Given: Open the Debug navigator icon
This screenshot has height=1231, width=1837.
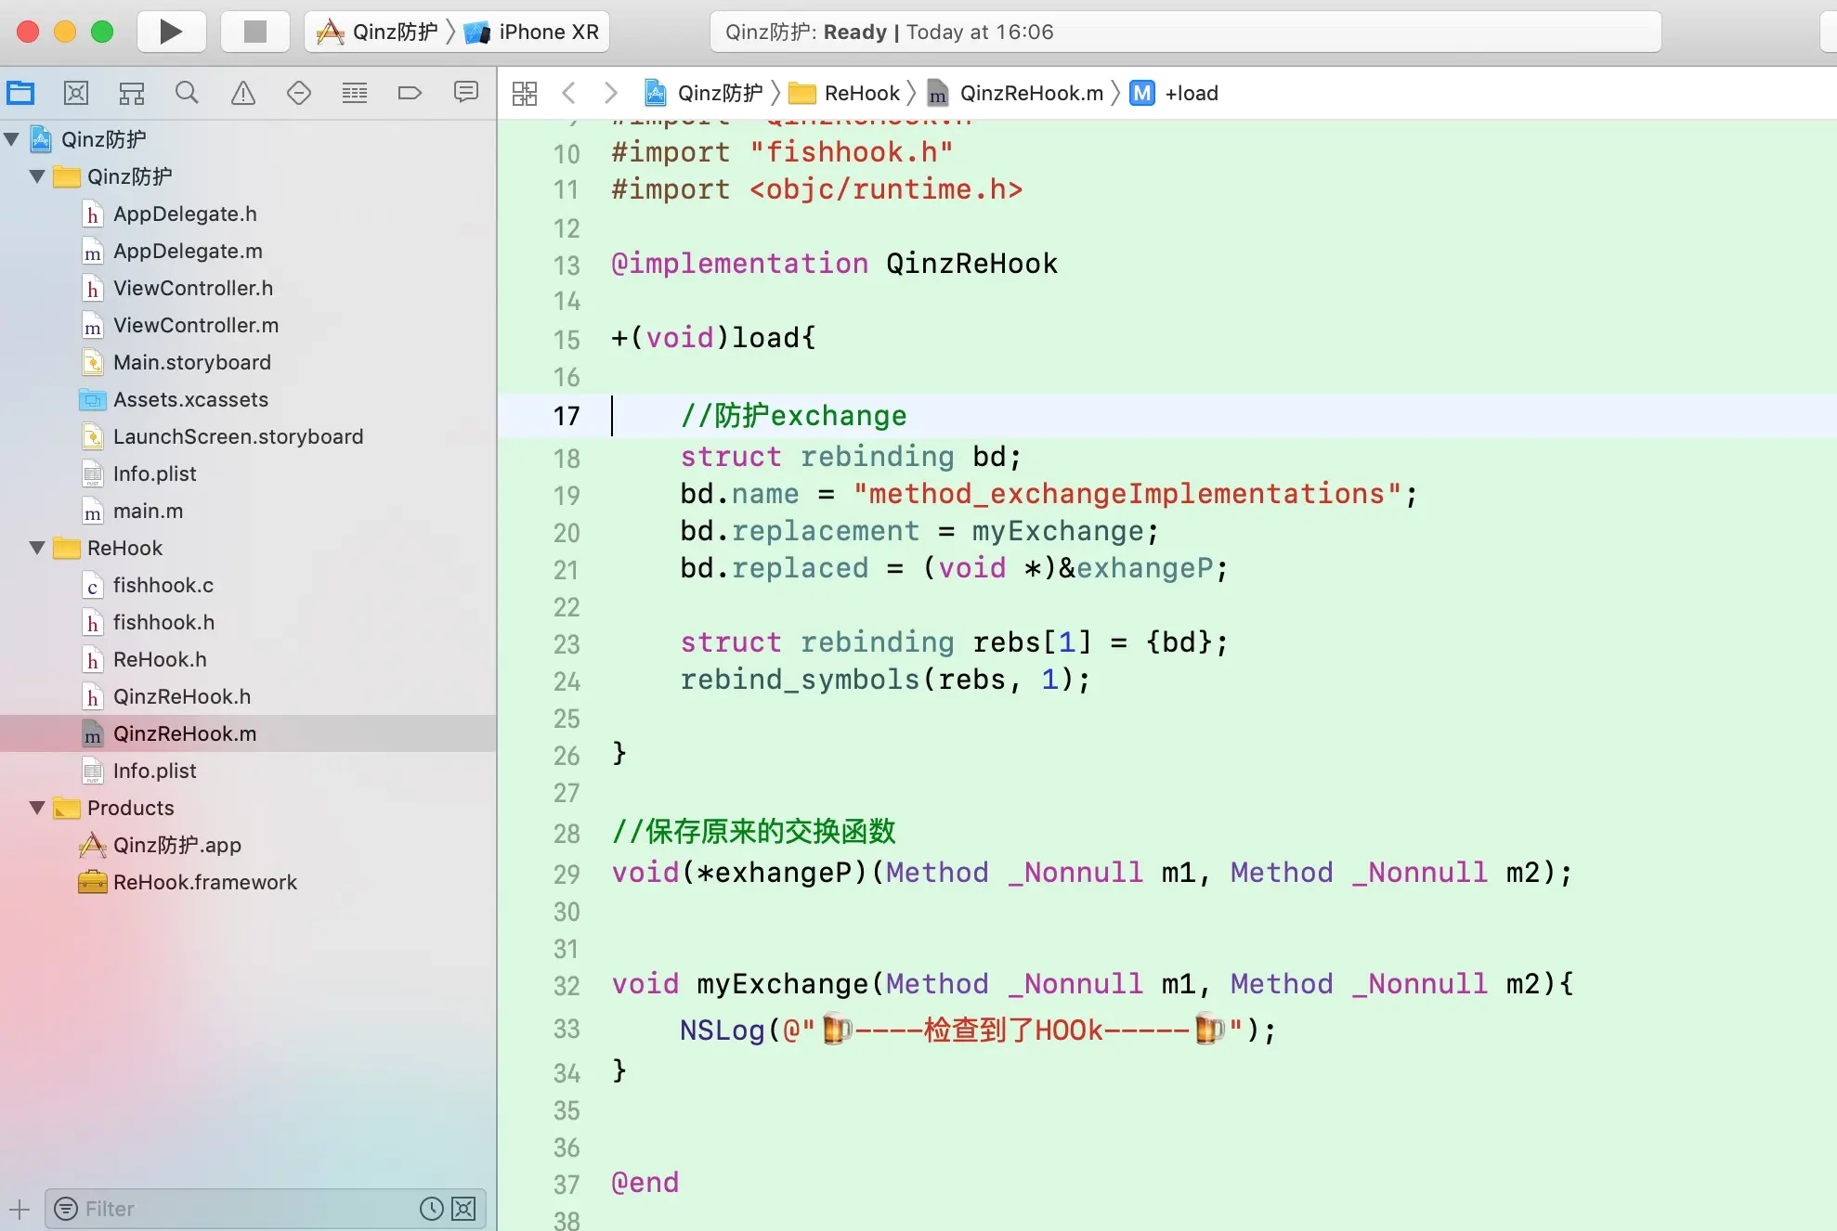Looking at the screenshot, I should [354, 93].
